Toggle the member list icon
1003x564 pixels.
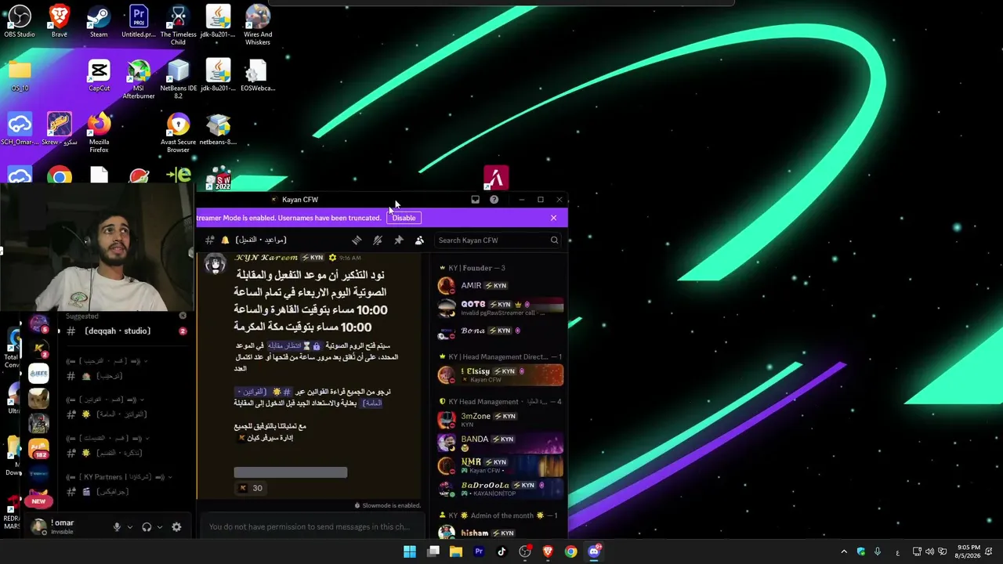point(419,240)
